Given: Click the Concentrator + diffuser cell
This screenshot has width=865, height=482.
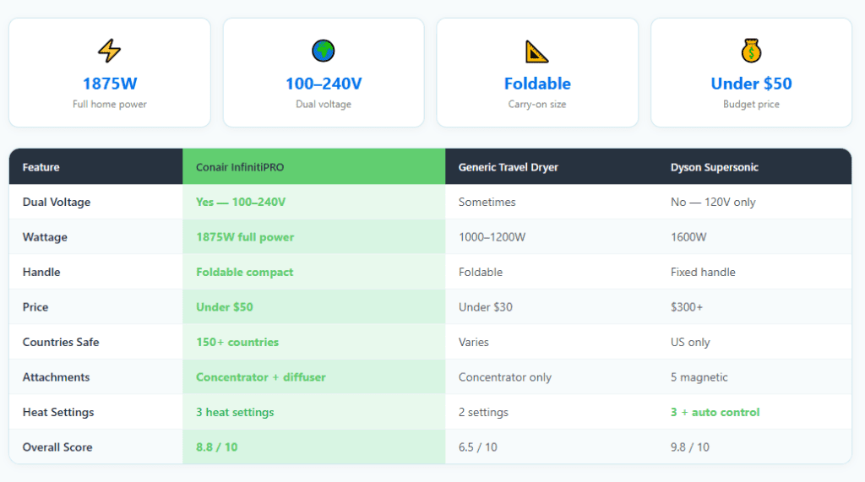Looking at the screenshot, I should tap(314, 377).
